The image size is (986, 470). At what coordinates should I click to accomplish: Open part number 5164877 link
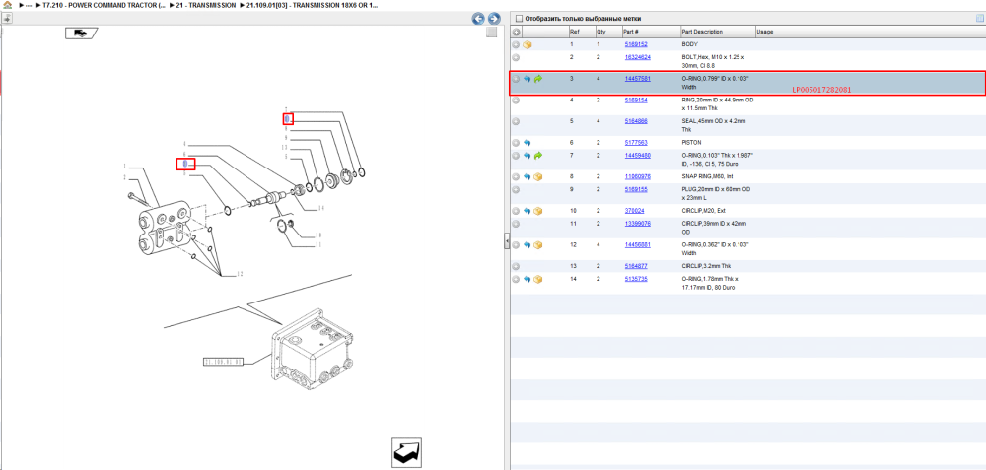[x=636, y=266]
